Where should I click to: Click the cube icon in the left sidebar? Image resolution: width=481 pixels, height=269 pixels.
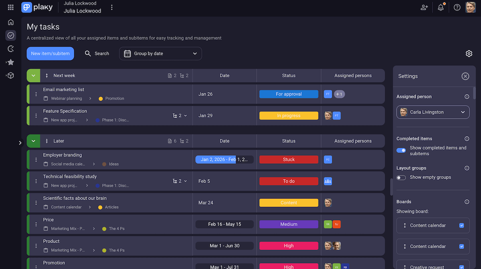[x=10, y=75]
